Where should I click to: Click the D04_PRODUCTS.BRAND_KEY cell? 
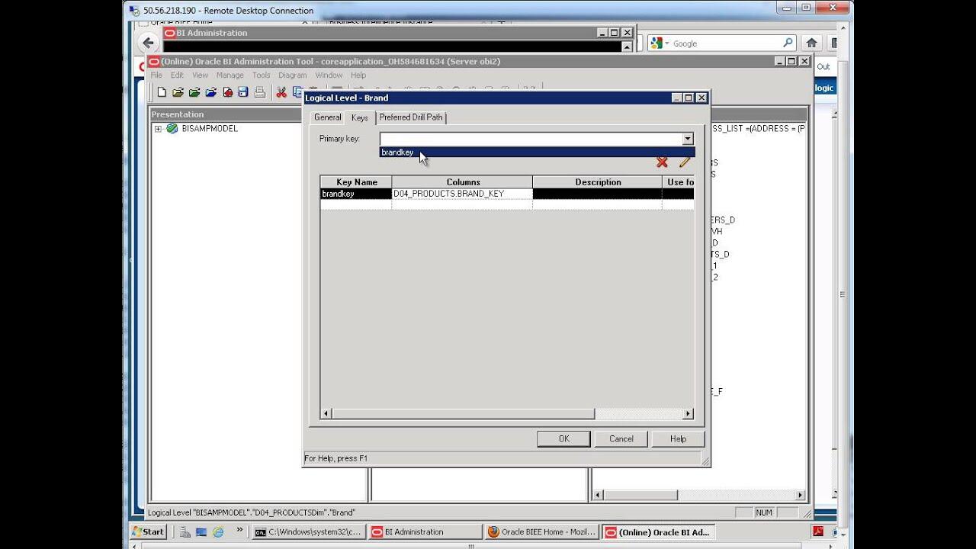[462, 194]
